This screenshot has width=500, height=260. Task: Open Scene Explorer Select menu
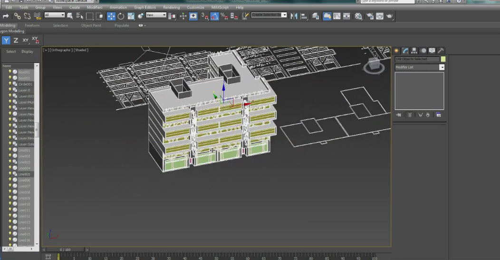[x=11, y=52]
